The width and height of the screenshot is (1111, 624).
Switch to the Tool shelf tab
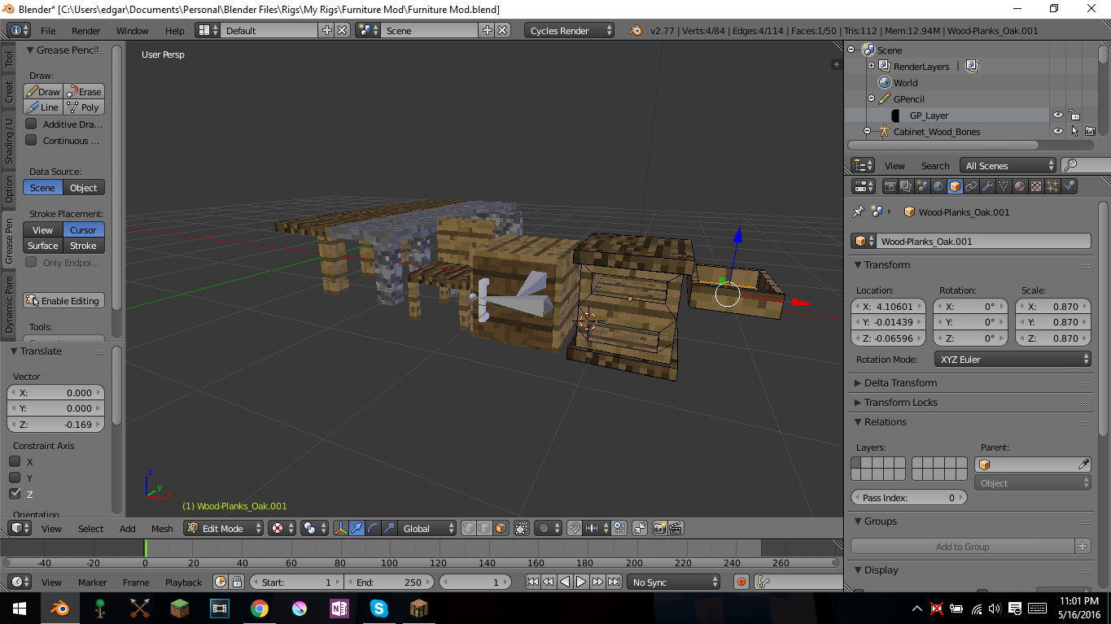(x=9, y=59)
